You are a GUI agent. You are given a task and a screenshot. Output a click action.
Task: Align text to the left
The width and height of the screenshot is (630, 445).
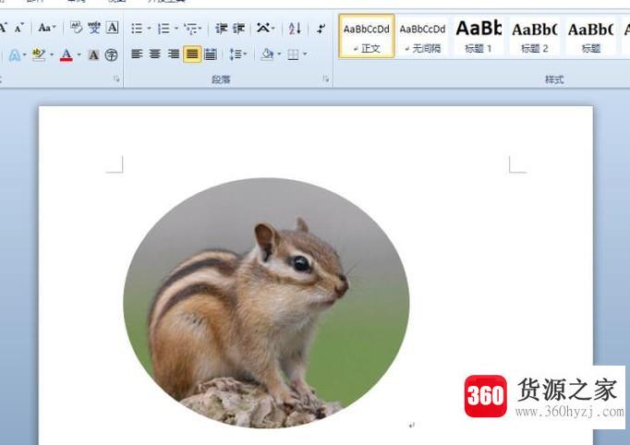coord(137,54)
